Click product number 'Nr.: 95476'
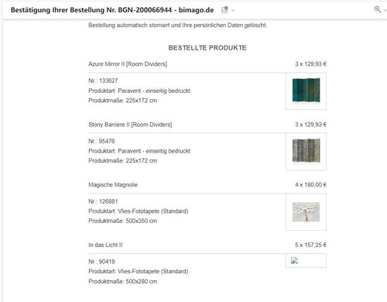Image resolution: width=387 pixels, height=302 pixels. coord(101,141)
